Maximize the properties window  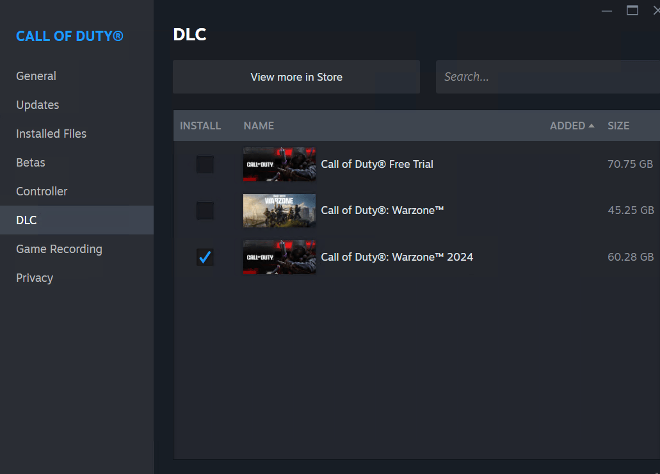coord(632,10)
